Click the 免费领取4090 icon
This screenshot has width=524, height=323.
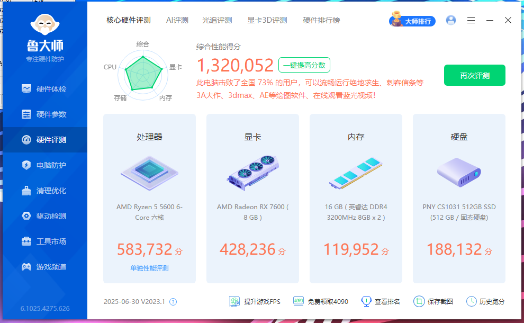click(299, 301)
